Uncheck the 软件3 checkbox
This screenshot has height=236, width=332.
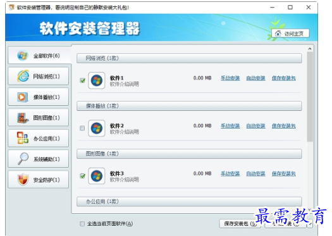click(82, 176)
